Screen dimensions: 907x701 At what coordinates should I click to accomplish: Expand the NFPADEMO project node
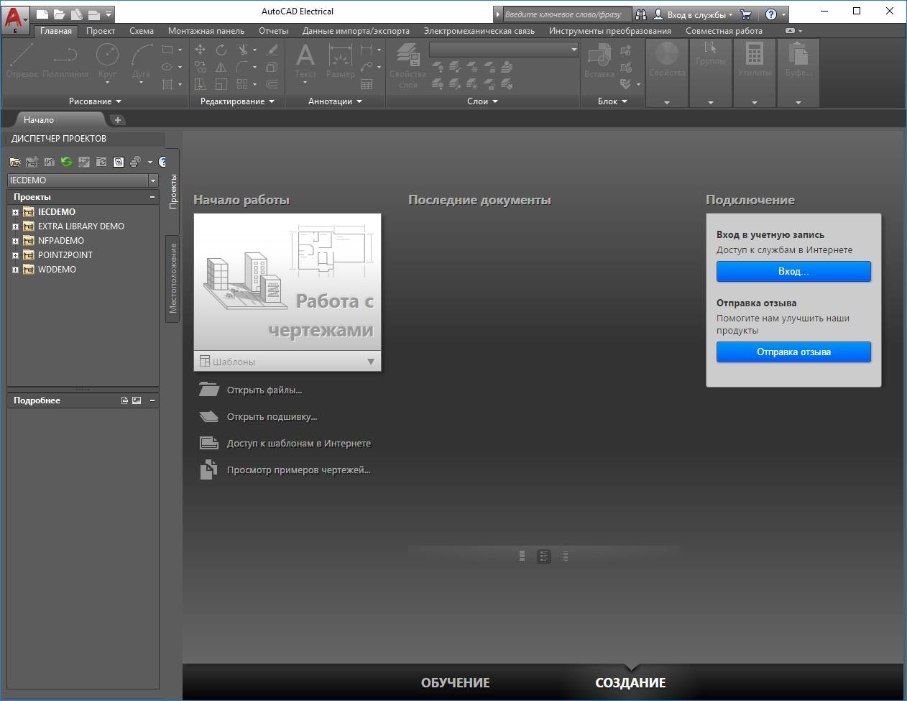[15, 241]
